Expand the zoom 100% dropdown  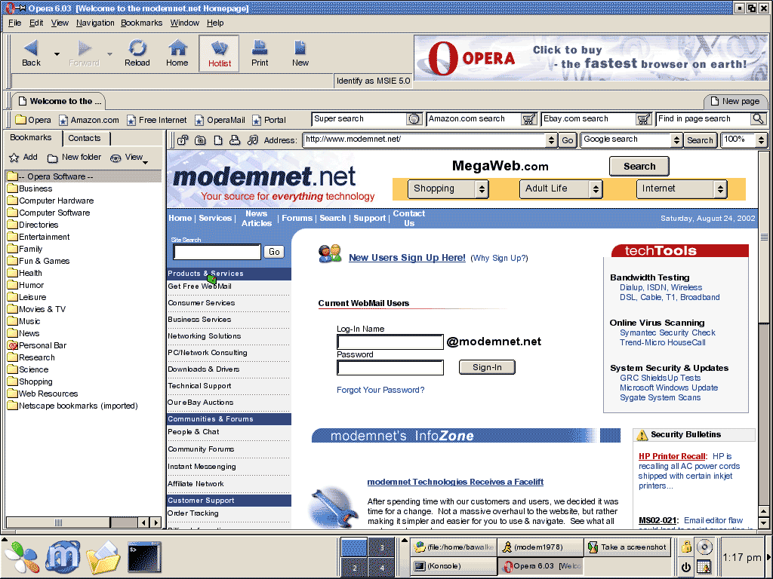click(x=761, y=139)
